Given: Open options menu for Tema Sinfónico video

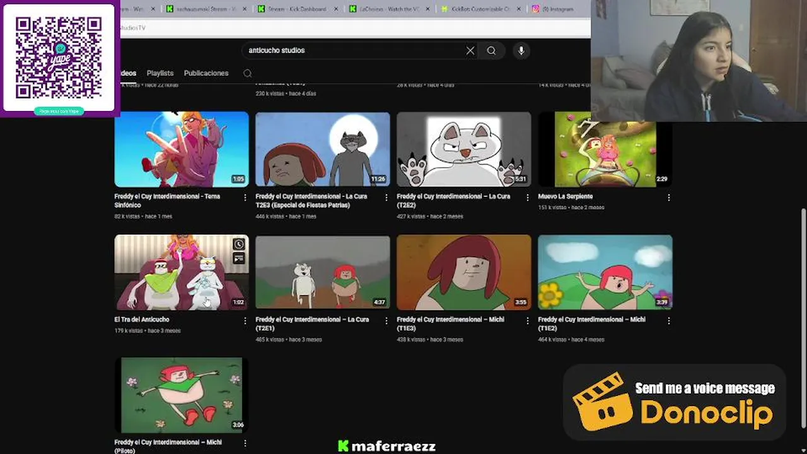Looking at the screenshot, I should click(245, 197).
